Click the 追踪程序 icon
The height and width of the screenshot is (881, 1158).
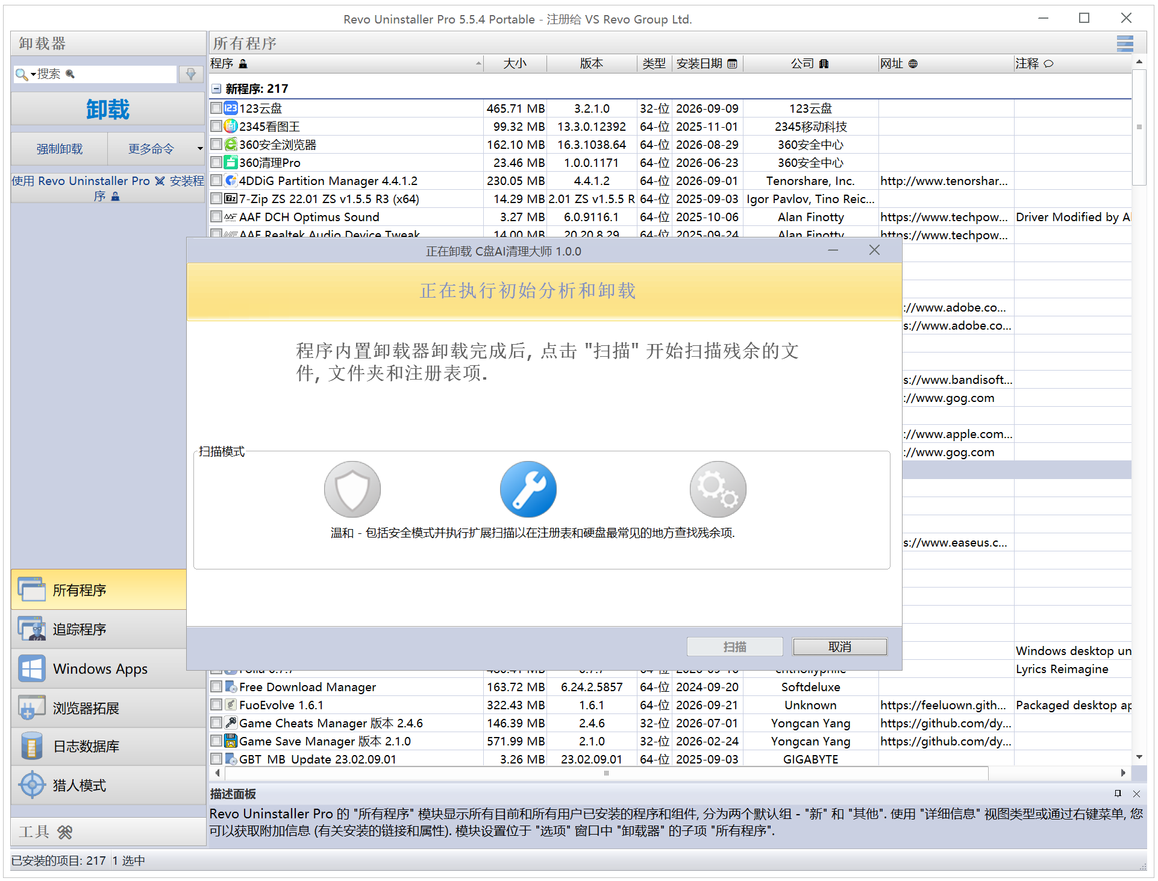pyautogui.click(x=32, y=629)
